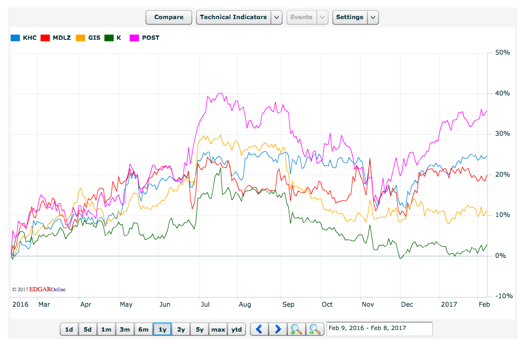The width and height of the screenshot is (526, 347).
Task: Click the Jul x-axis label
Action: 205,305
